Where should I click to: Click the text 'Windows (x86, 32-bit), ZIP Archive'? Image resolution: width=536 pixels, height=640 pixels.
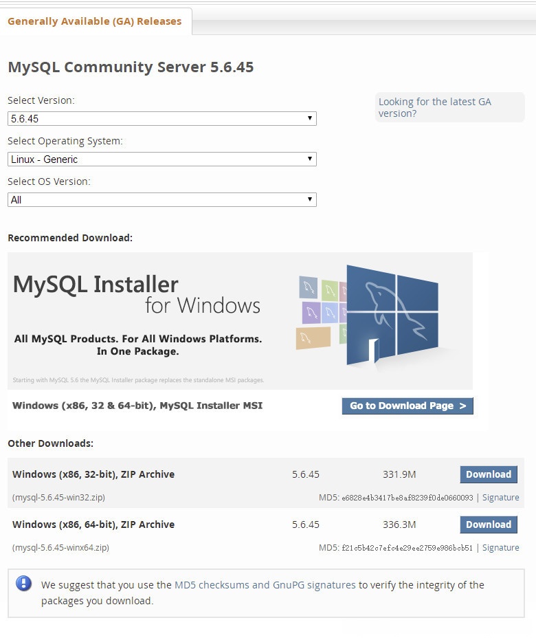[x=93, y=474]
